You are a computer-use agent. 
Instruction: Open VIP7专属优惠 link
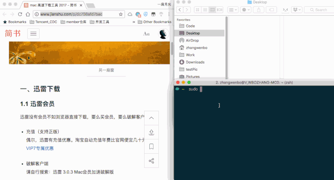point(40,148)
